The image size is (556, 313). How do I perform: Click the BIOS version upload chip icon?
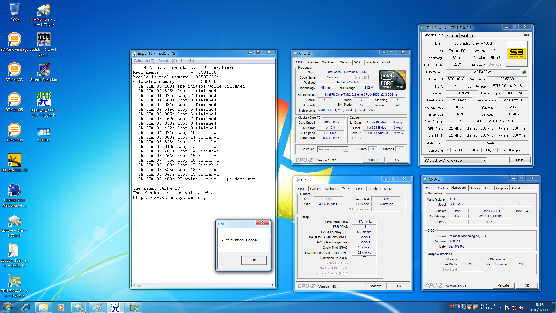(524, 72)
